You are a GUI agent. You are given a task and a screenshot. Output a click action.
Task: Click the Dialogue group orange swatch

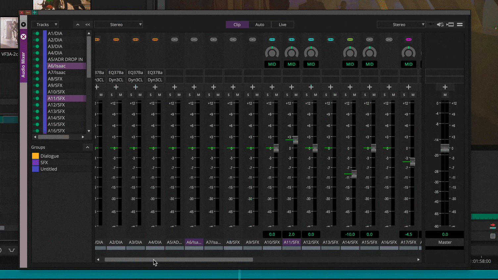click(x=35, y=156)
